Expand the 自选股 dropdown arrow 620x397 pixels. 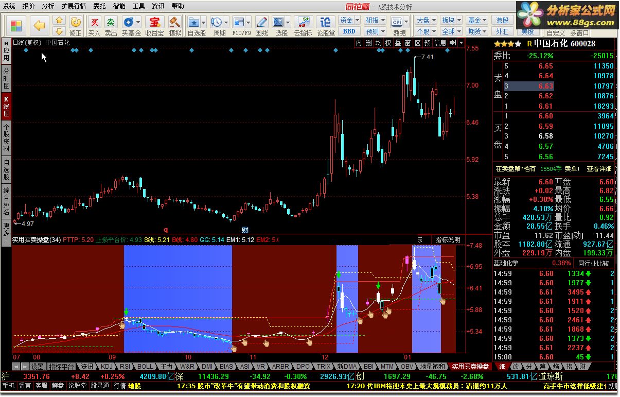[x=204, y=22]
